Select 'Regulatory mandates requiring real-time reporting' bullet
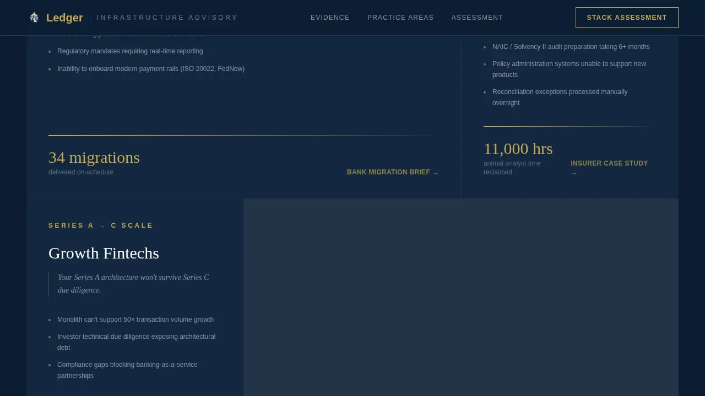The height and width of the screenshot is (396, 705). tap(130, 51)
